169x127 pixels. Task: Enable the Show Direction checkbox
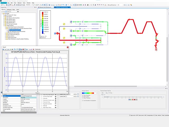coord(83,95)
